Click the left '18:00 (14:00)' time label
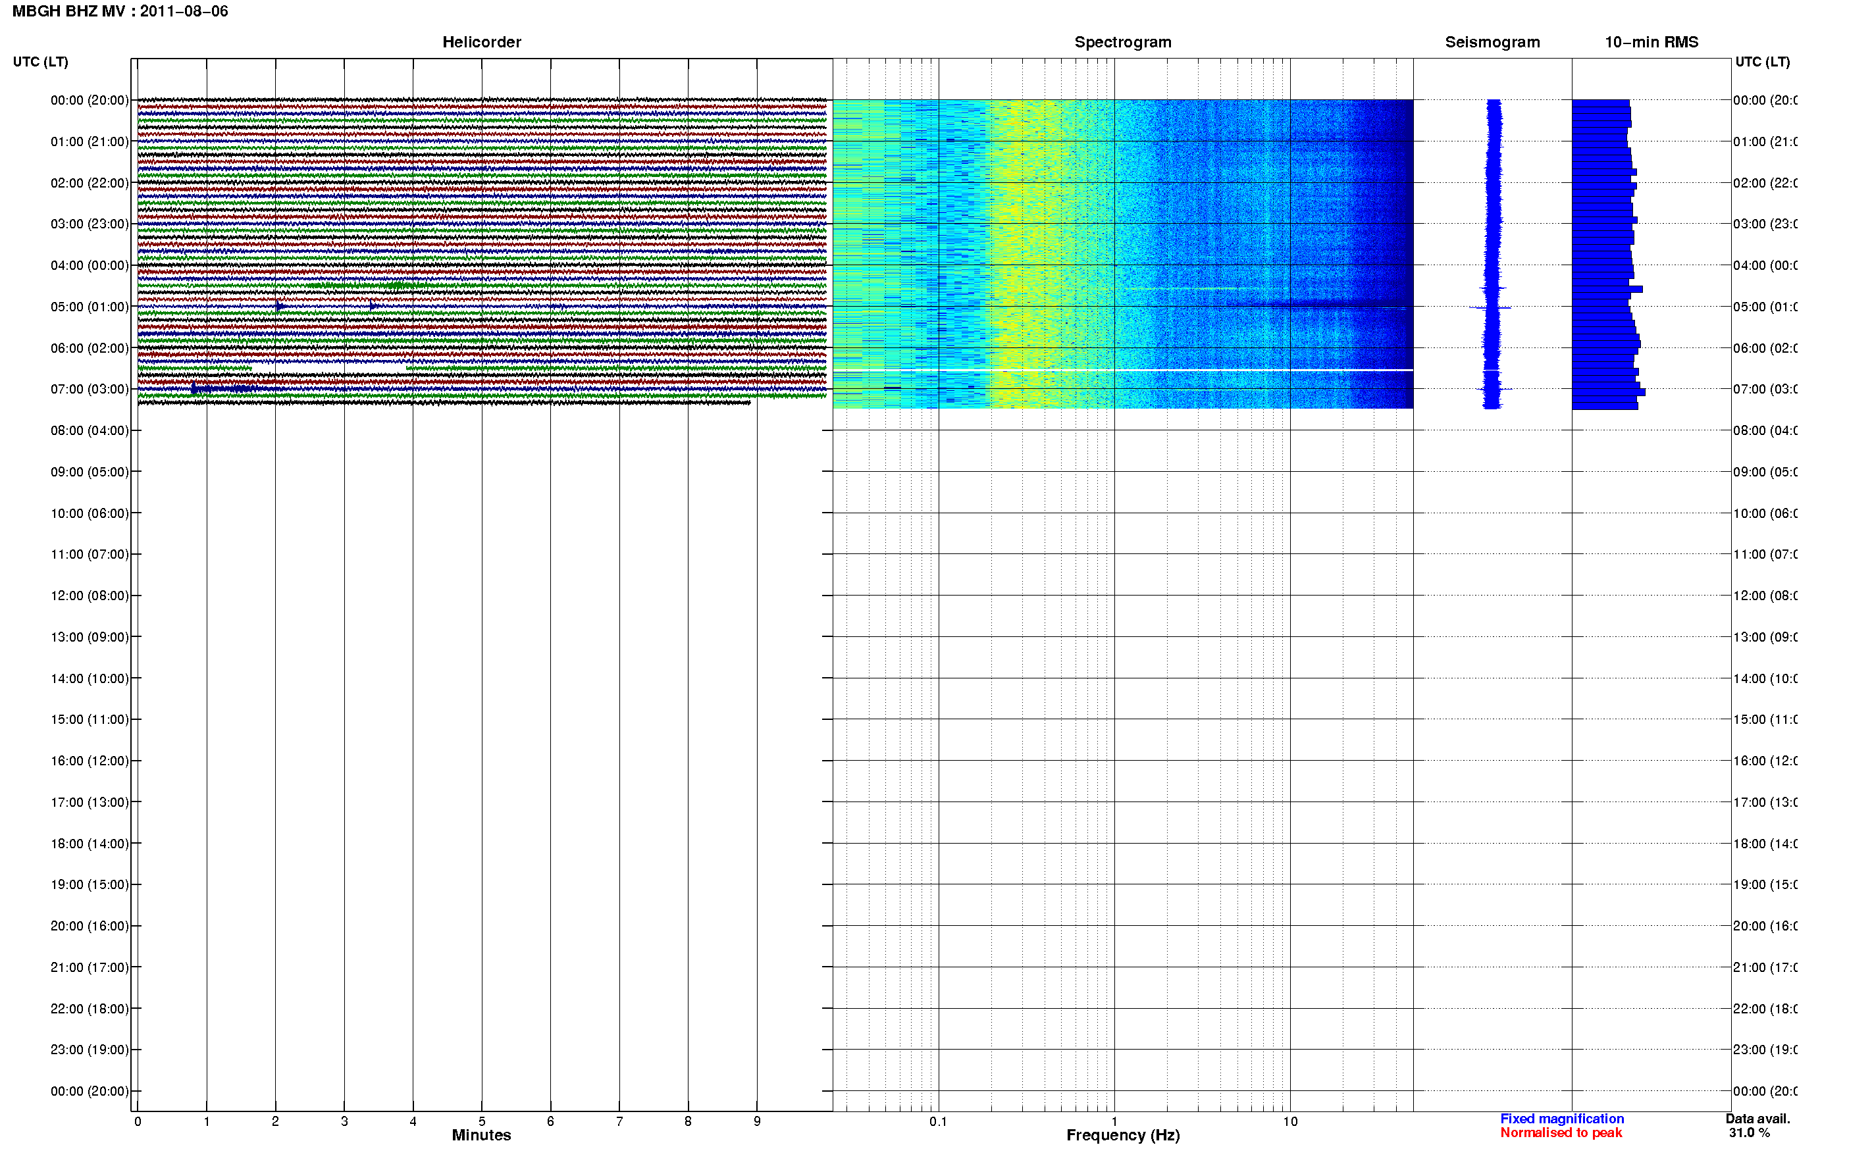The image size is (1872, 1170). tap(90, 844)
